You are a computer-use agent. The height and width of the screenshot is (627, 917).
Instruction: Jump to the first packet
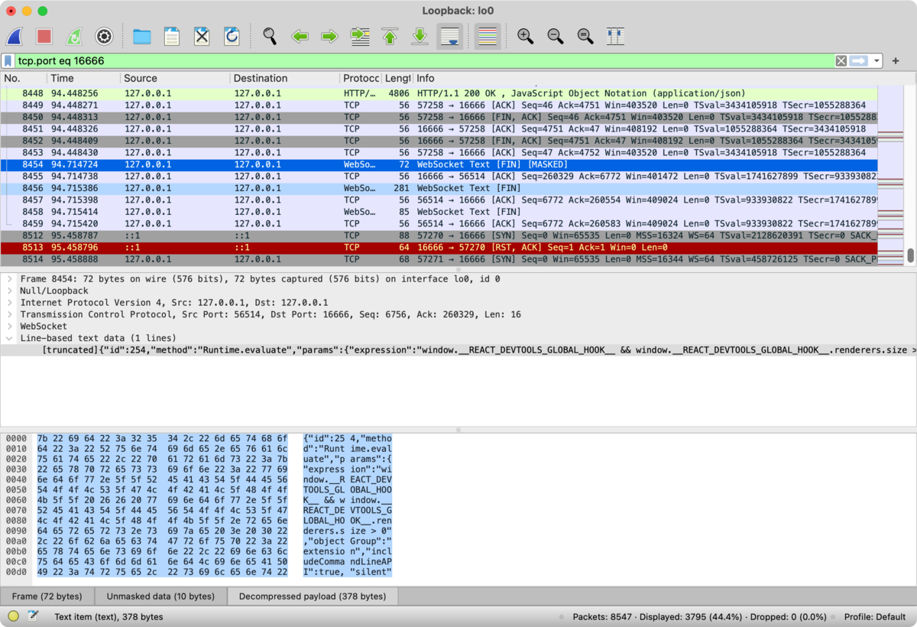390,36
